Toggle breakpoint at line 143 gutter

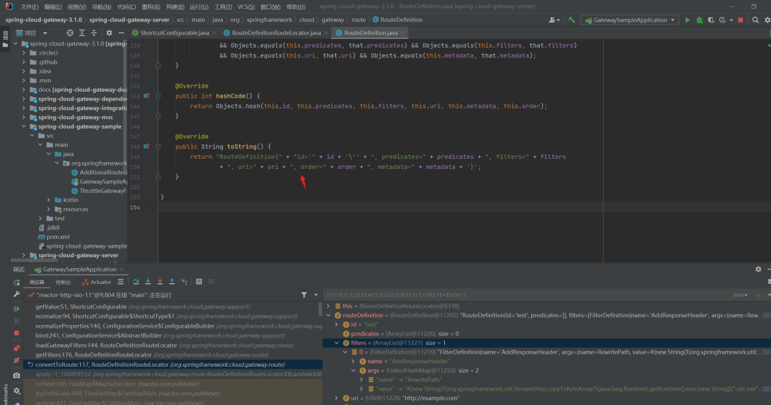[x=146, y=96]
